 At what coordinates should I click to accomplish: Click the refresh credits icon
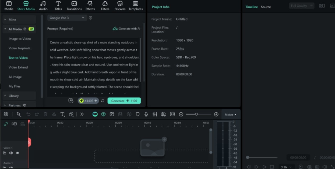click(x=103, y=101)
